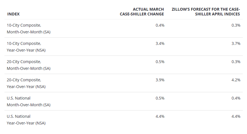Image resolution: width=247 pixels, height=134 pixels.
Task: Click the 0.4% actual March 10-City value
Action: (x=160, y=25)
